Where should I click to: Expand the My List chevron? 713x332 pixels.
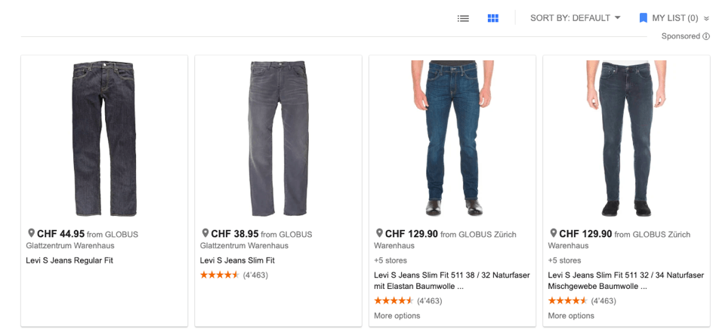[706, 18]
